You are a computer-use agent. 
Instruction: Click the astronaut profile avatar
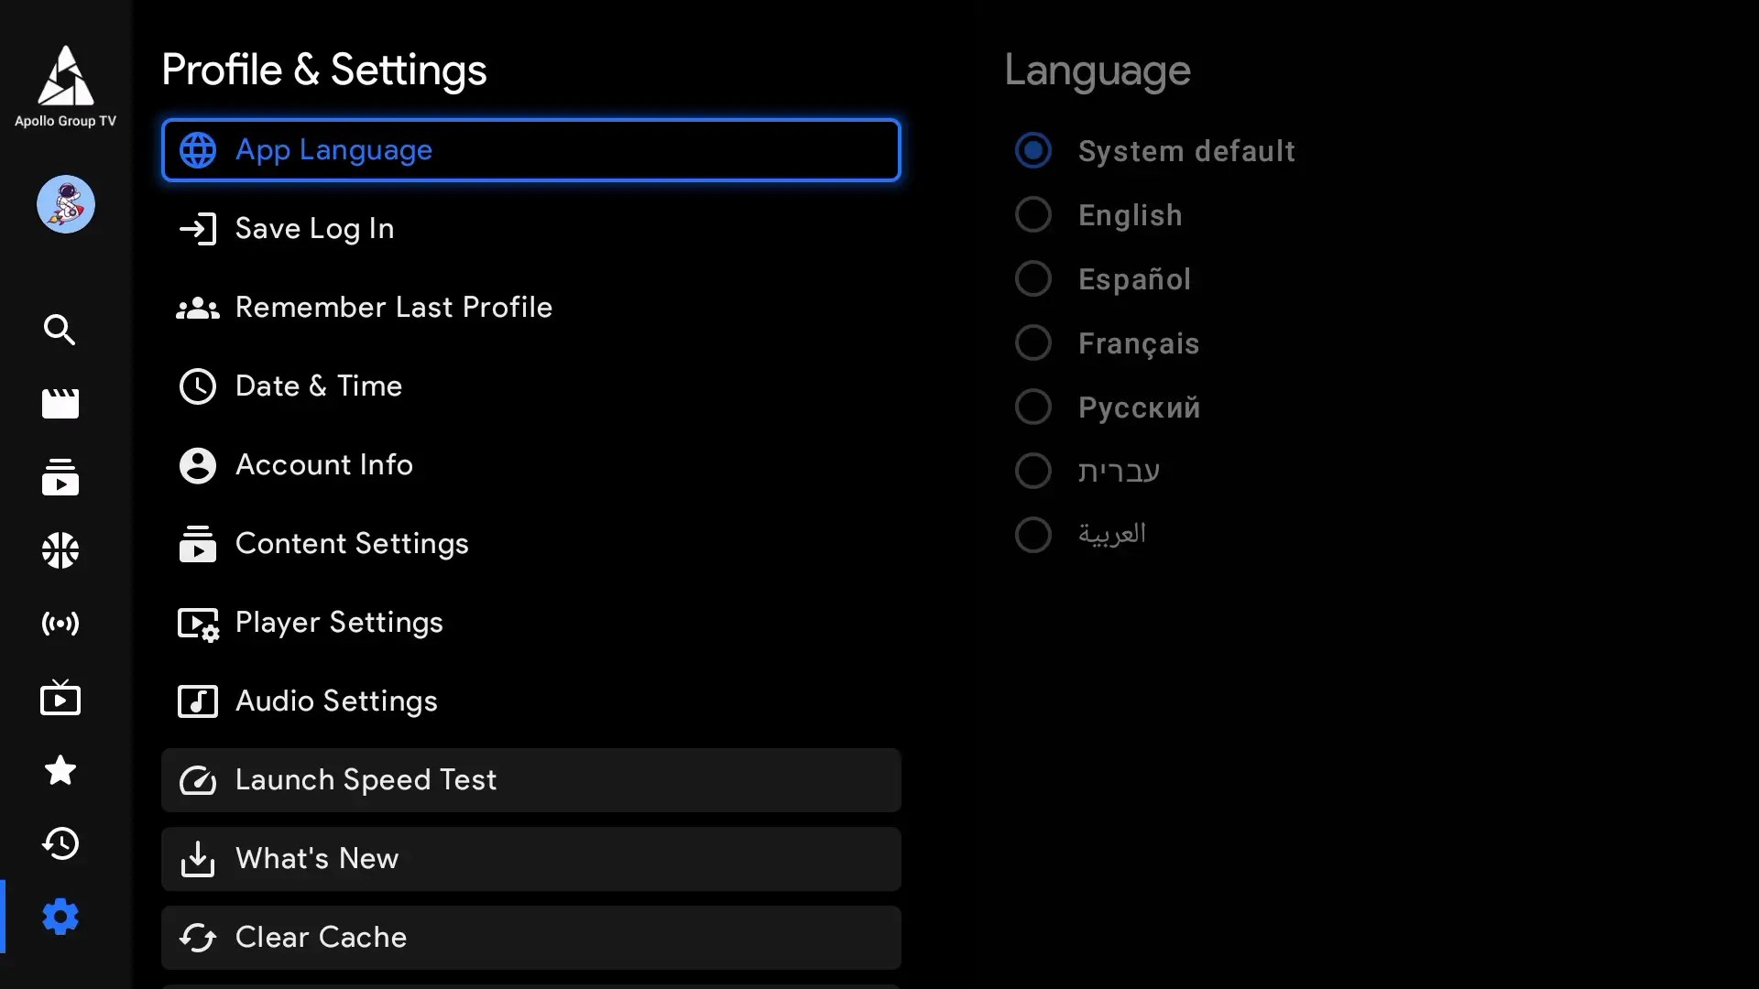[x=66, y=204]
